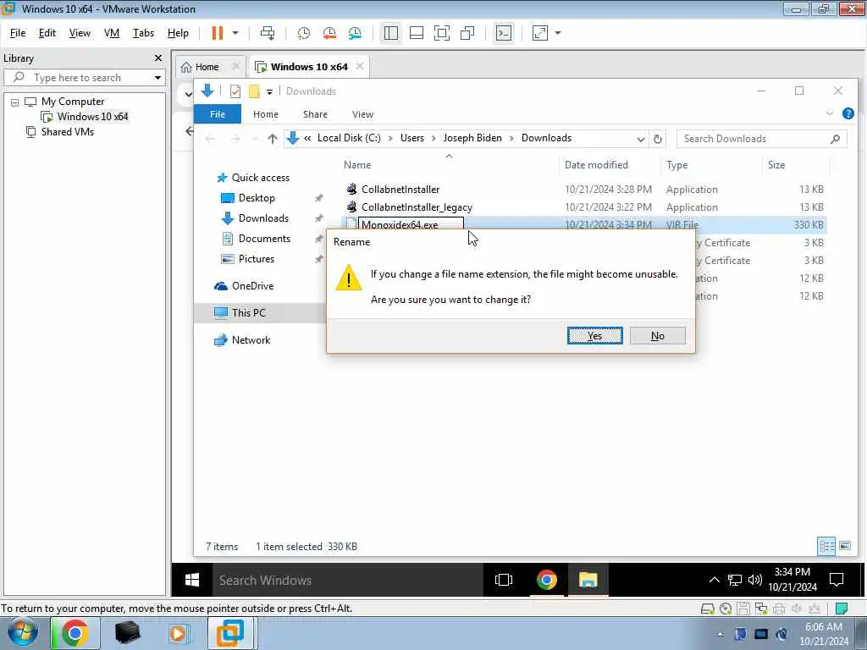
Task: Open Explorer Home ribbon tab
Action: [x=265, y=114]
